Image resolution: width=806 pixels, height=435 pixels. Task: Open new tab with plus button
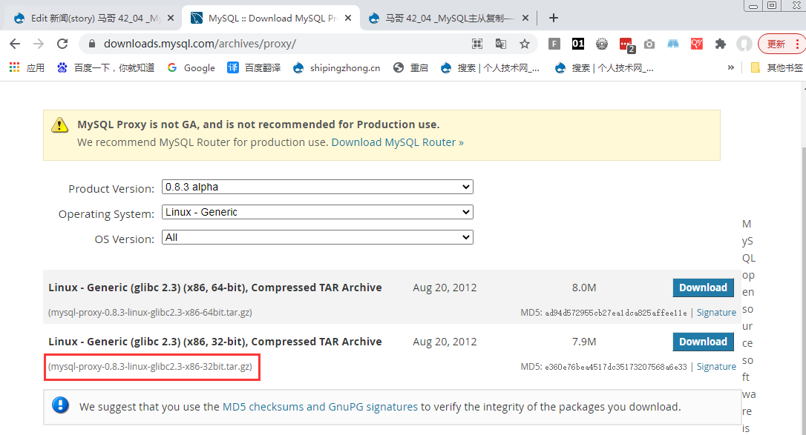point(553,18)
